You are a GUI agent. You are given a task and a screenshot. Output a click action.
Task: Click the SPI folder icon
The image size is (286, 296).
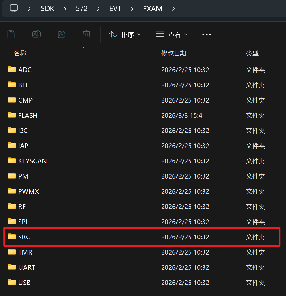point(12,221)
